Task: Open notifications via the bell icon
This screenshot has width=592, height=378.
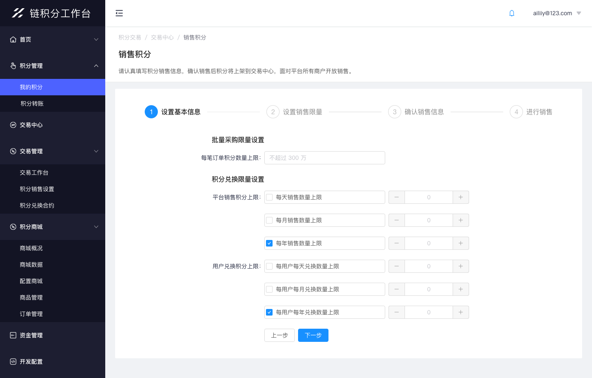Action: coord(512,13)
